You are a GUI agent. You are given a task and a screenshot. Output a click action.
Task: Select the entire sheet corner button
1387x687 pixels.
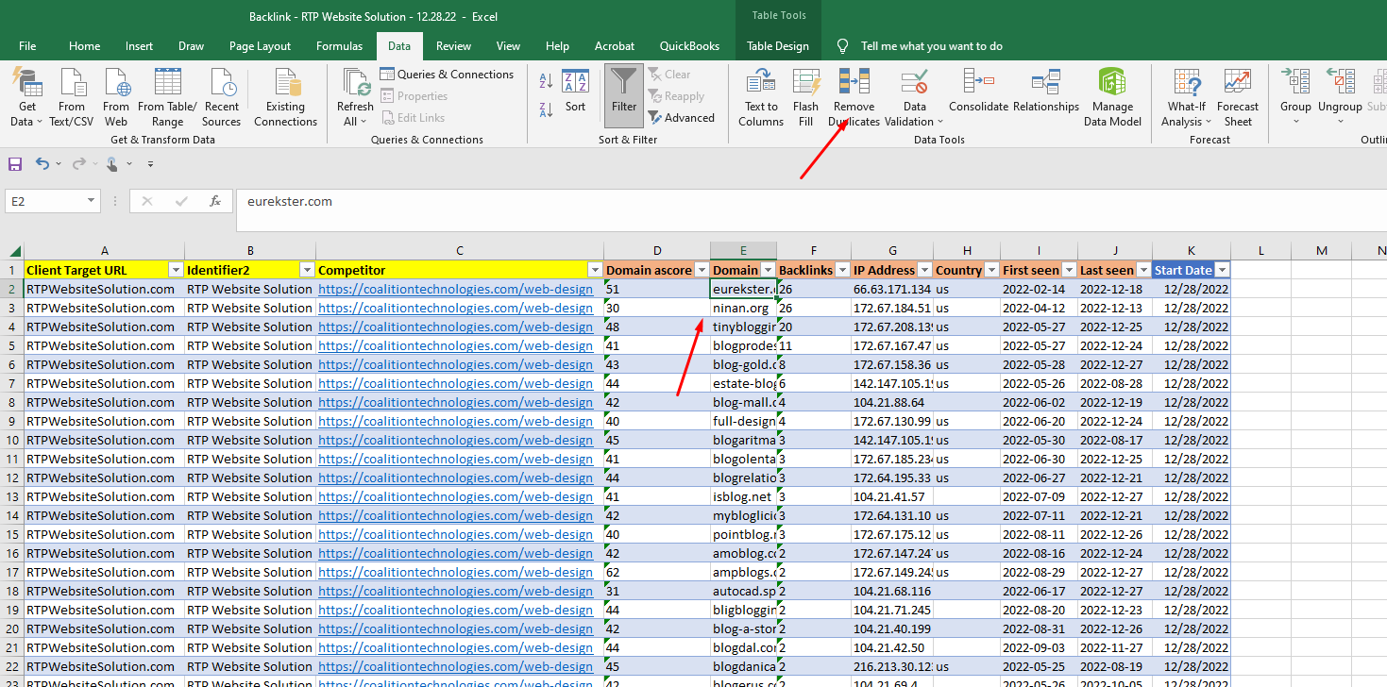[12, 250]
